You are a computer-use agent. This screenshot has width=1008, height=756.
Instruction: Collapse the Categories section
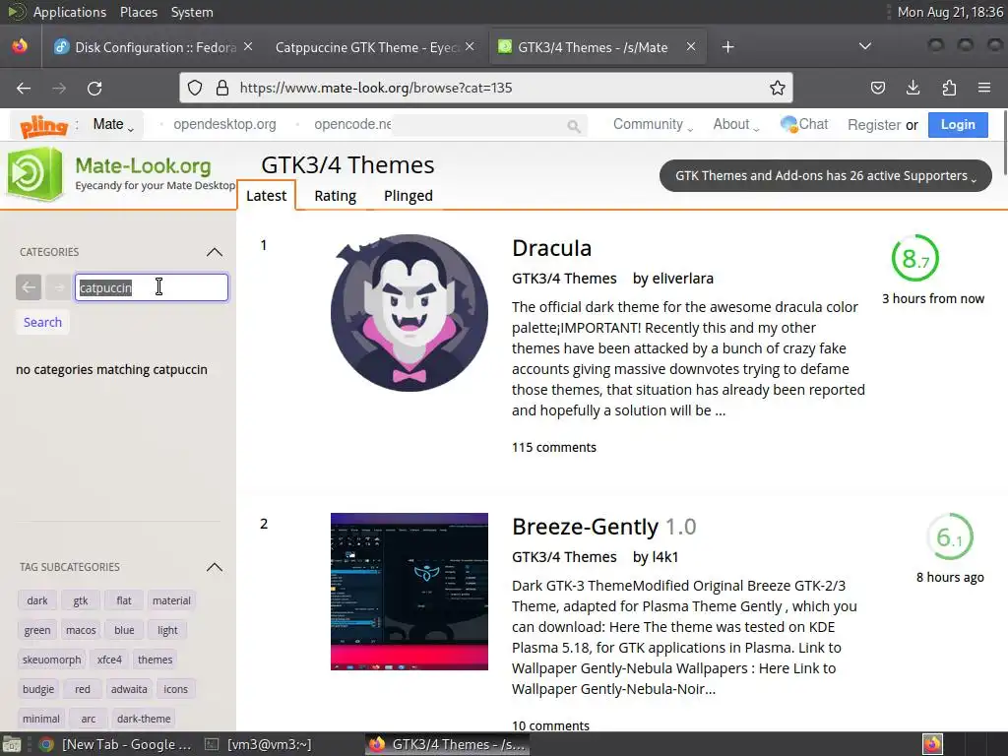point(215,252)
